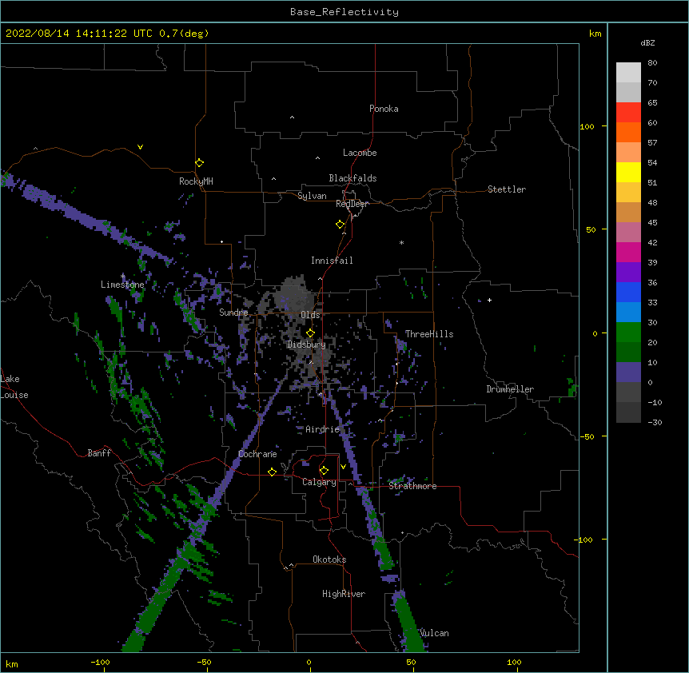Click the Innisfail city label
This screenshot has width=689, height=673.
pyautogui.click(x=332, y=261)
